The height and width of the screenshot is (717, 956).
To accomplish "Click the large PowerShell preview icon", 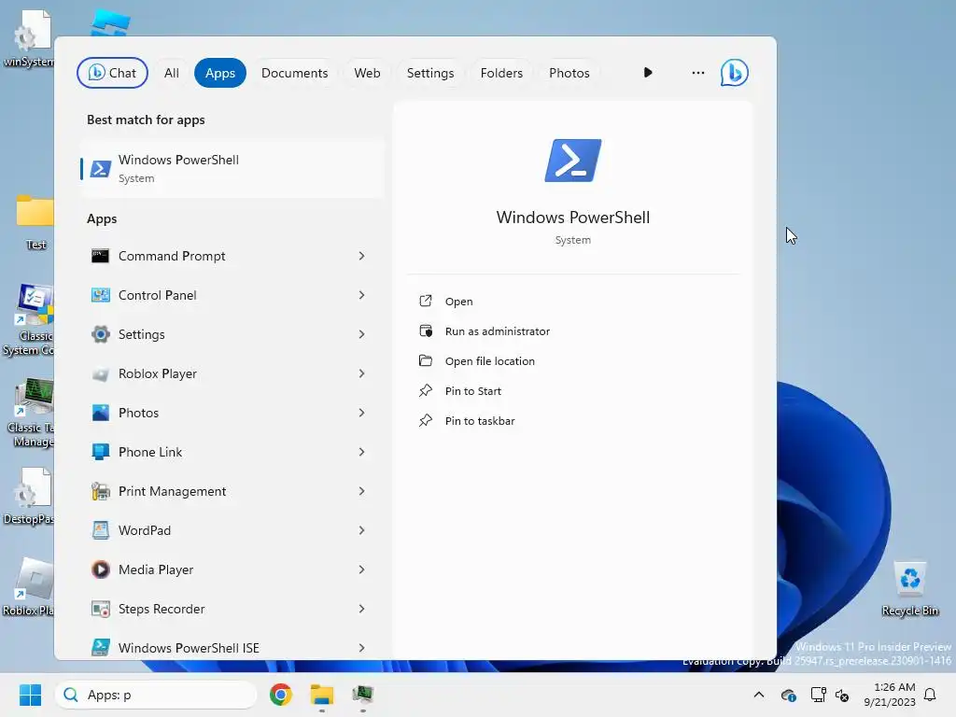I will (x=572, y=161).
